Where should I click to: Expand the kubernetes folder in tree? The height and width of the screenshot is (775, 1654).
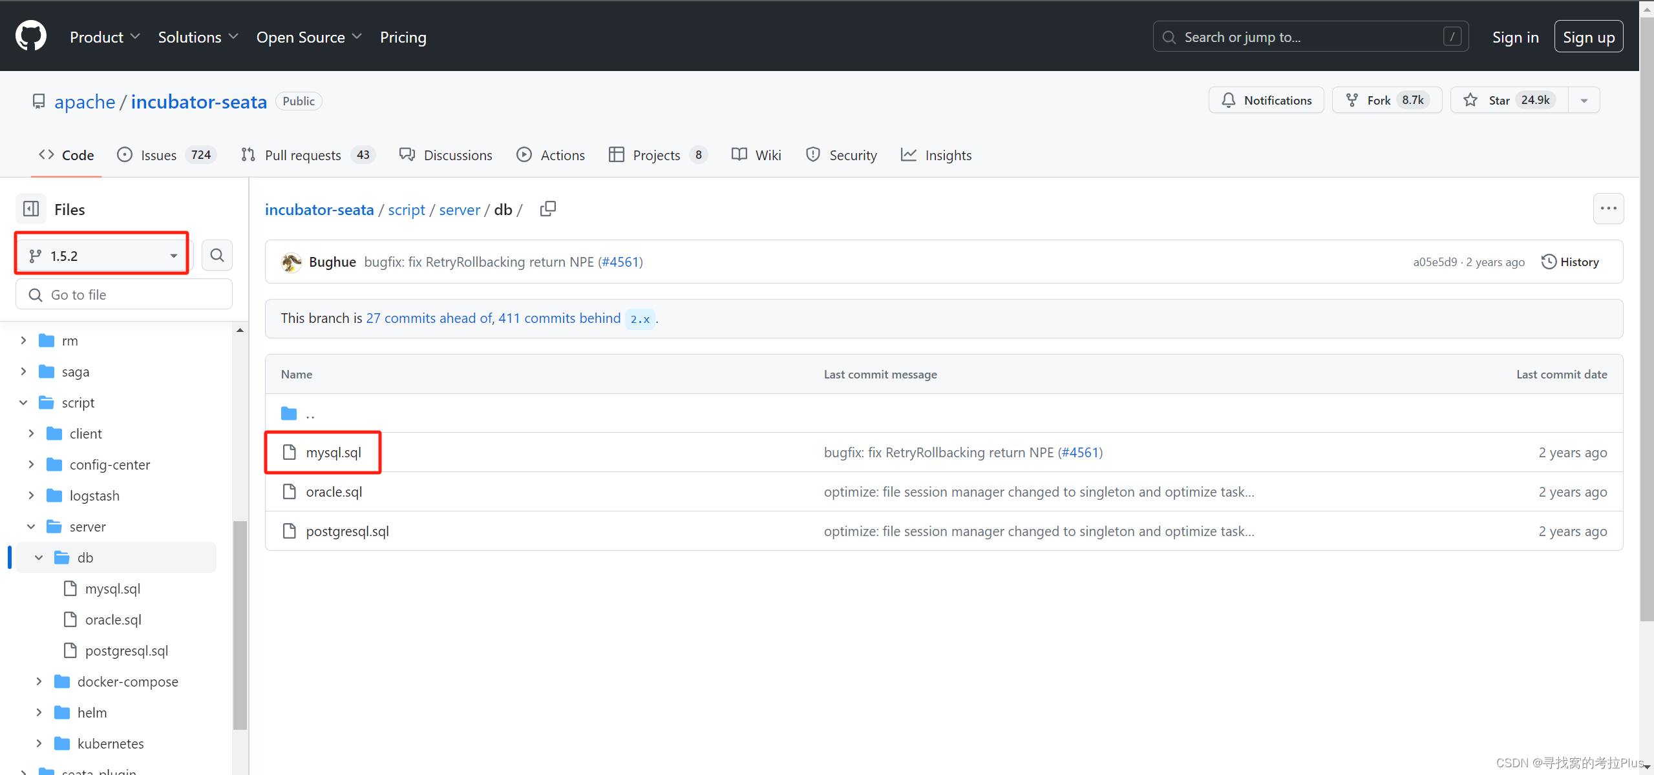point(39,743)
